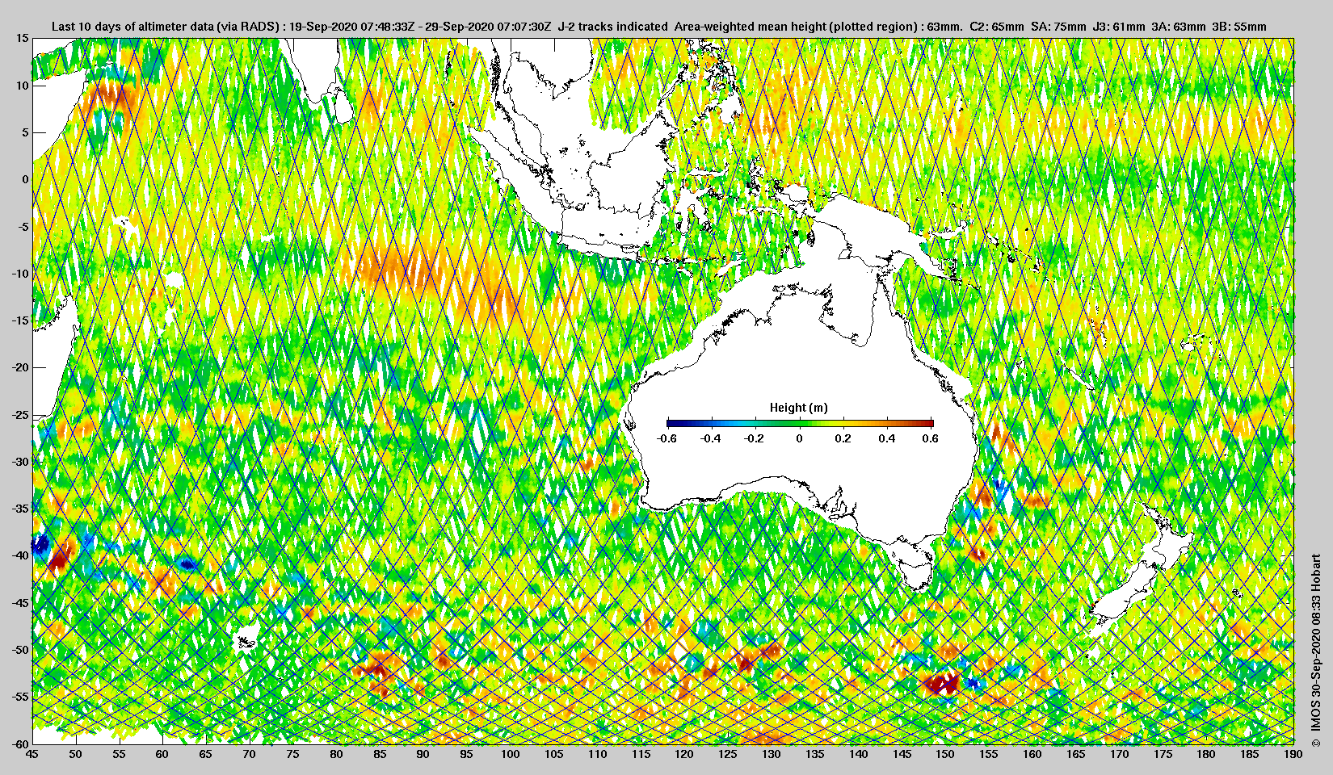Click the longitude axis label 50
1333x775 pixels.
(75, 755)
